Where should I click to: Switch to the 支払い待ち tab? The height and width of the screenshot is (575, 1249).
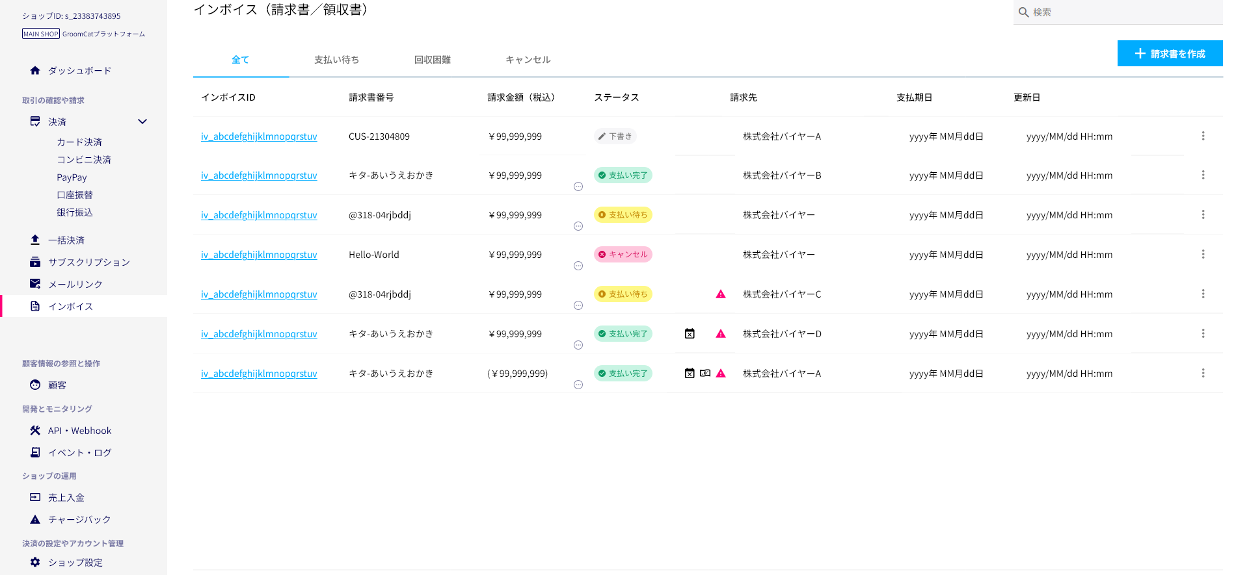point(336,60)
